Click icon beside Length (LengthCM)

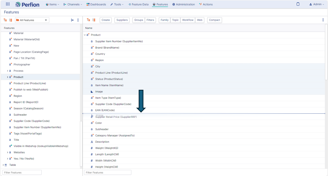click(92, 154)
